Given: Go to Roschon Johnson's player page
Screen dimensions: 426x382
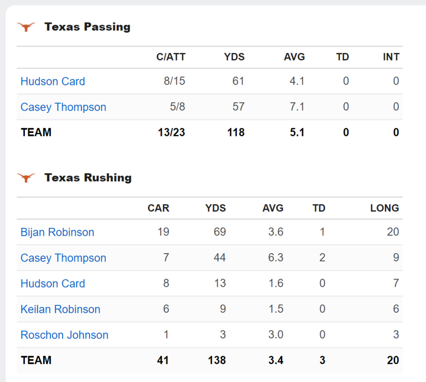Looking at the screenshot, I should pos(64,335).
